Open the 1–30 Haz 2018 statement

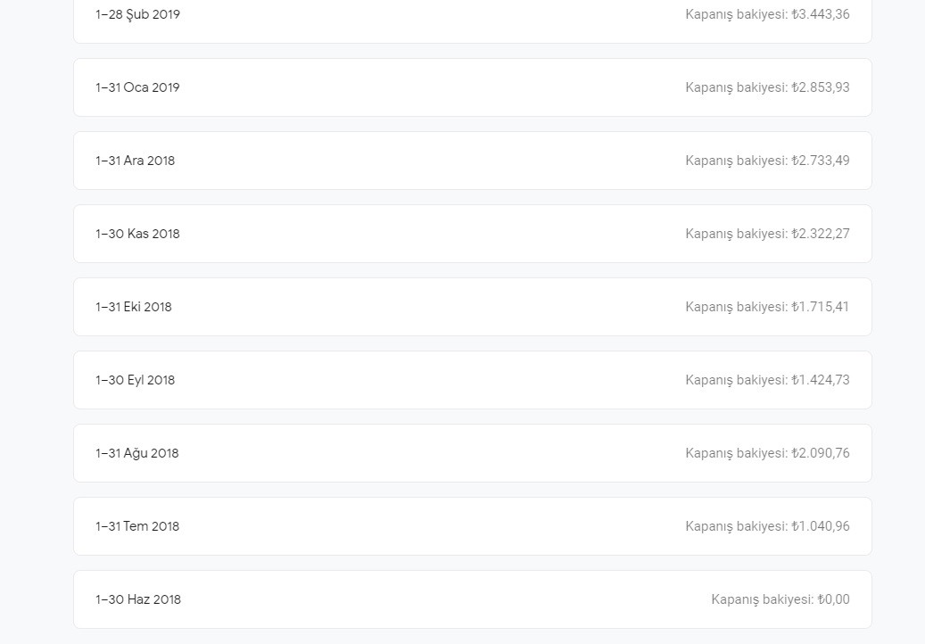472,599
